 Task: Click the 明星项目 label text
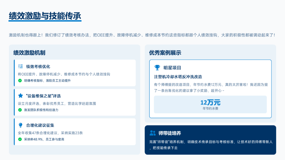click(172, 68)
